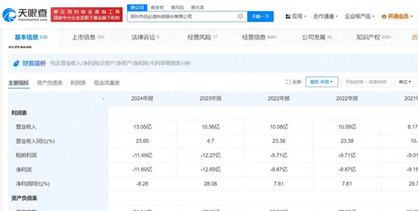Image resolution: width=418 pixels, height=211 pixels.
Task: Click the crown membership icon
Action: pyautogui.click(x=384, y=17)
